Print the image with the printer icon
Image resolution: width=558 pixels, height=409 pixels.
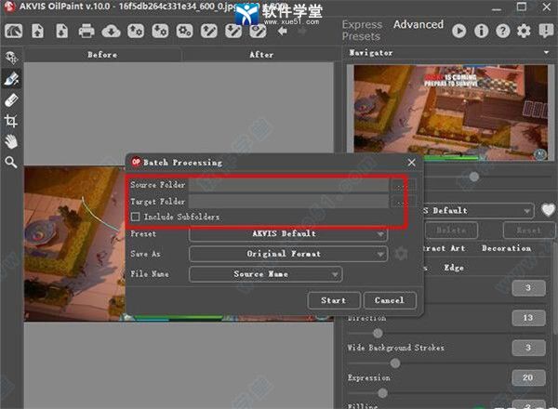pos(86,31)
